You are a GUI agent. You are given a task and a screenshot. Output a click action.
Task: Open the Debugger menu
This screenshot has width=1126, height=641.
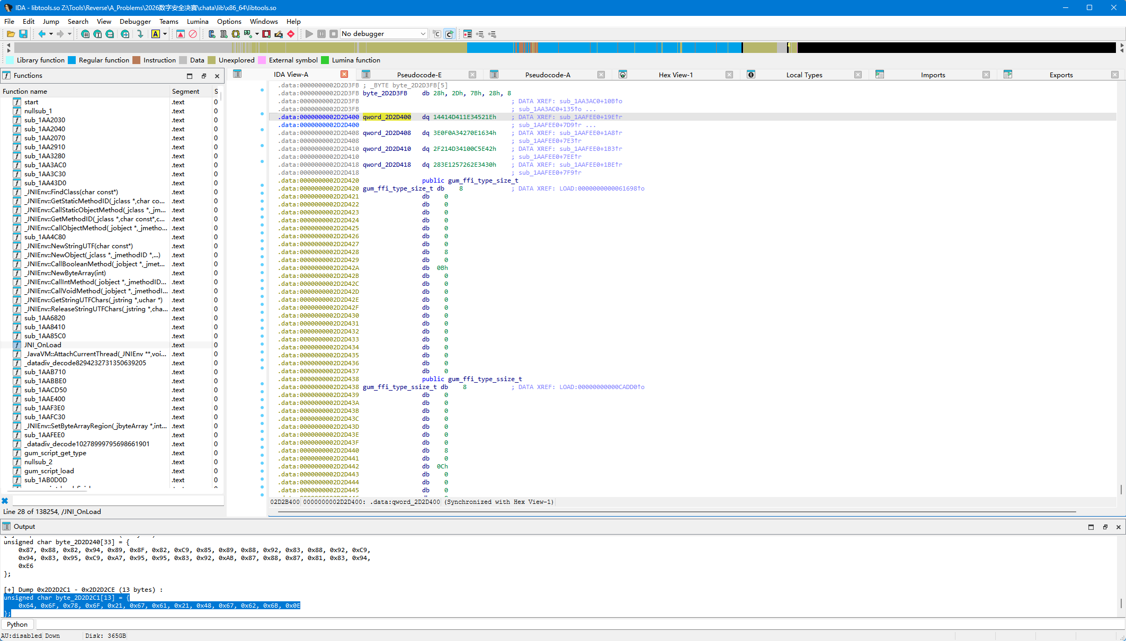135,22
